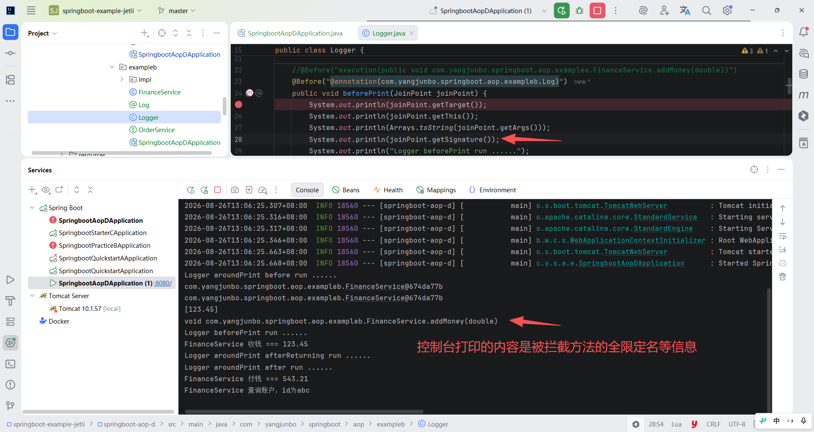
Task: Open Project view selector dropdown
Action: (42, 33)
